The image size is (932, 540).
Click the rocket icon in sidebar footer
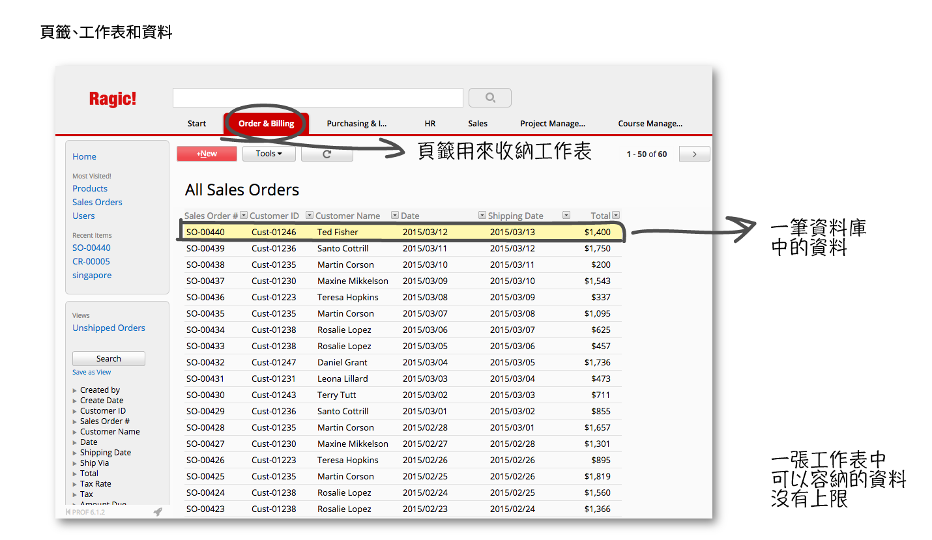[157, 512]
